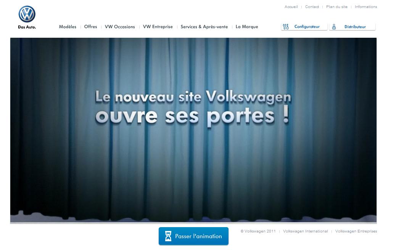Visit Volkswagen Entreprises footer link
This screenshot has width=396, height=250.
(x=356, y=231)
